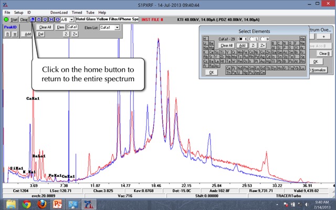Open the Timed menu

(x=77, y=12)
